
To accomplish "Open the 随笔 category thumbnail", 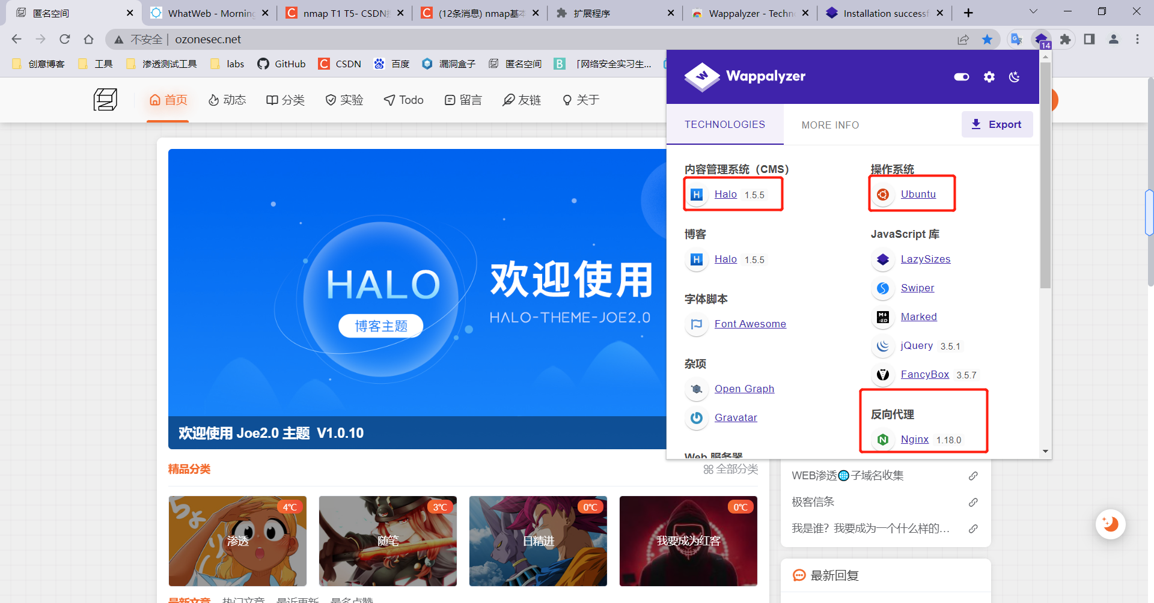I will tap(388, 541).
